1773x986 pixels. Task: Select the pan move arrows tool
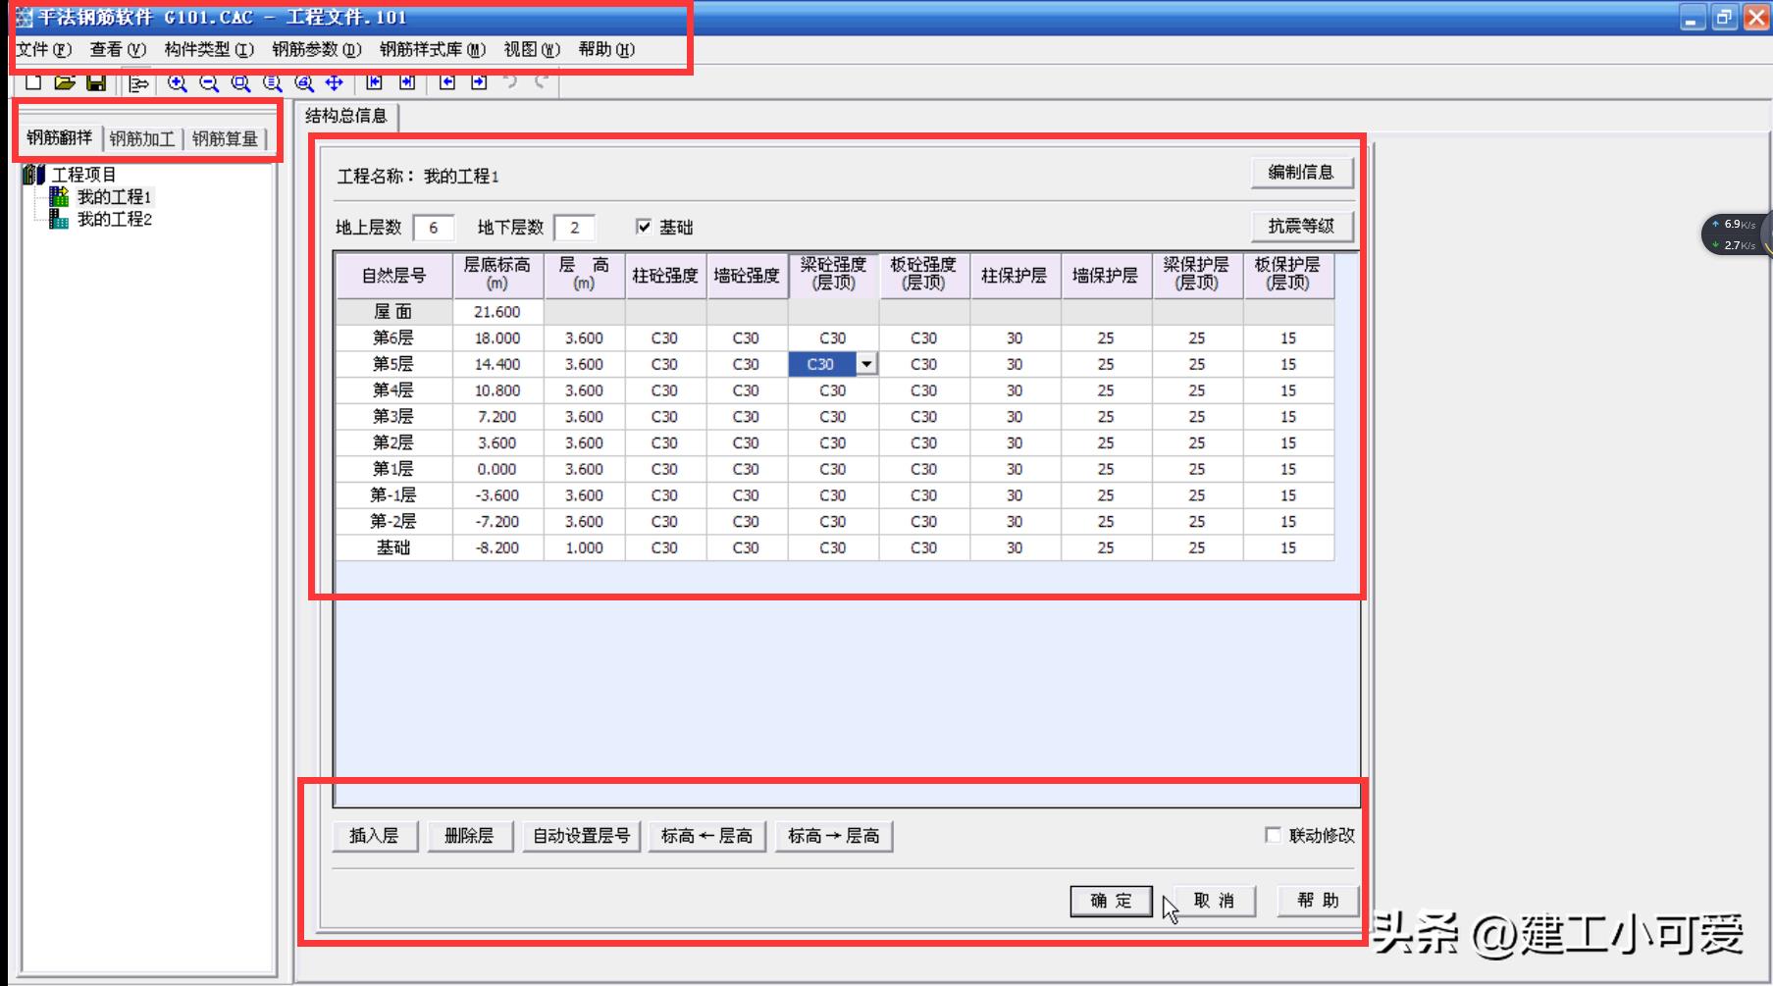335,83
